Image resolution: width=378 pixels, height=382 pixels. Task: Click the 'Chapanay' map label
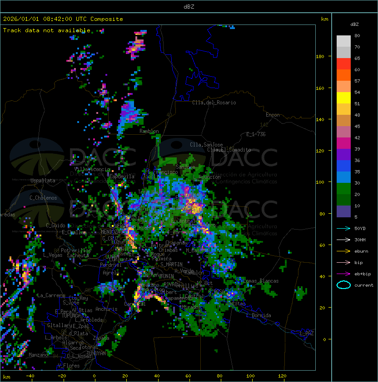[x=176, y=243]
